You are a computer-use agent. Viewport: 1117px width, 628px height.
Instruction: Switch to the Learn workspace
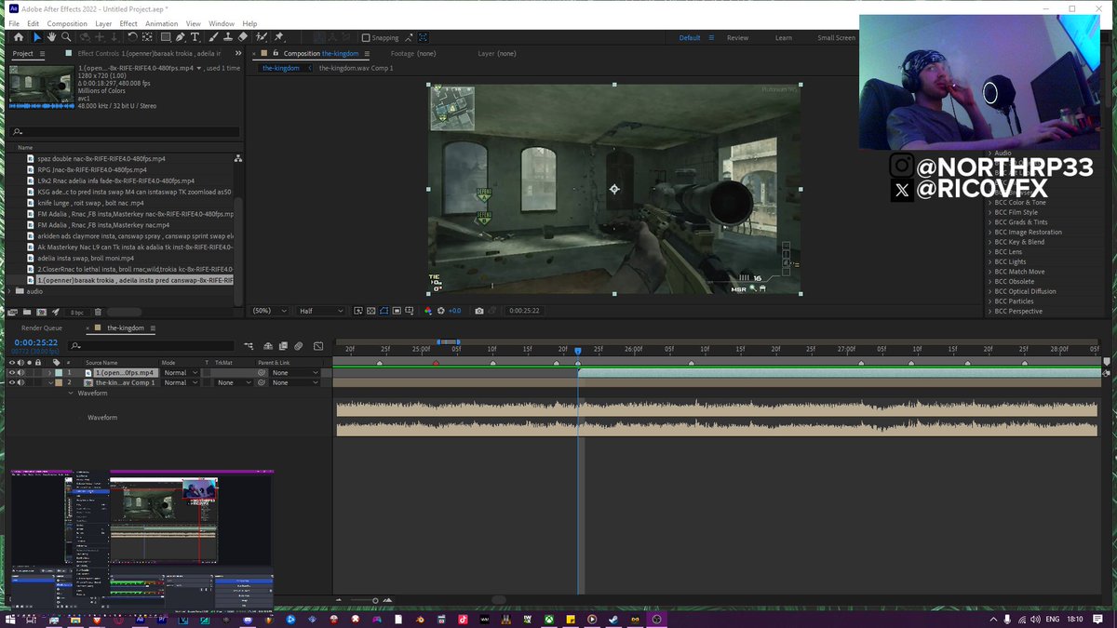784,38
